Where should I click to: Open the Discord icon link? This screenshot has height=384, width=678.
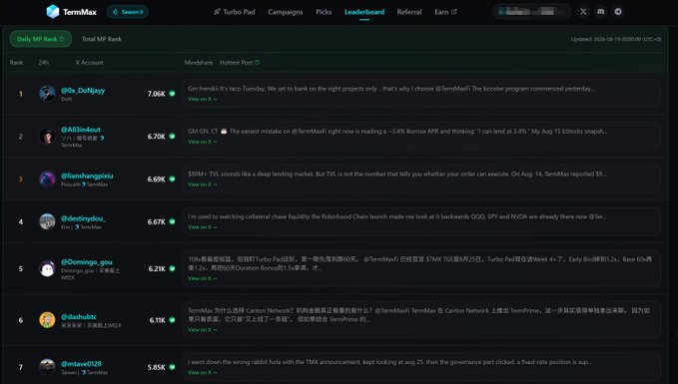pos(600,12)
